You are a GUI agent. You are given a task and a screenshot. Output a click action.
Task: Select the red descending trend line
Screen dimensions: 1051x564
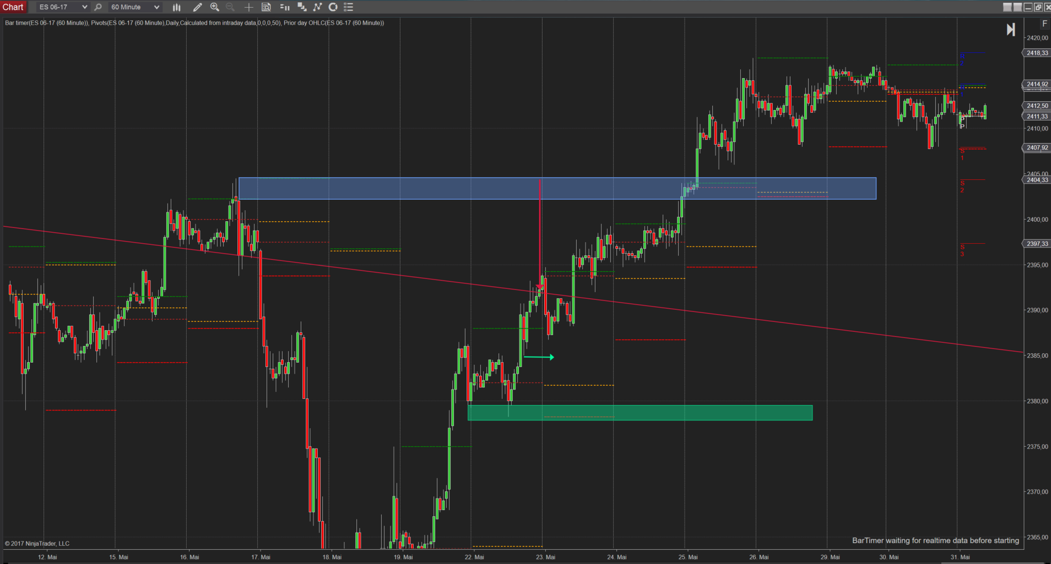pyautogui.click(x=513, y=289)
